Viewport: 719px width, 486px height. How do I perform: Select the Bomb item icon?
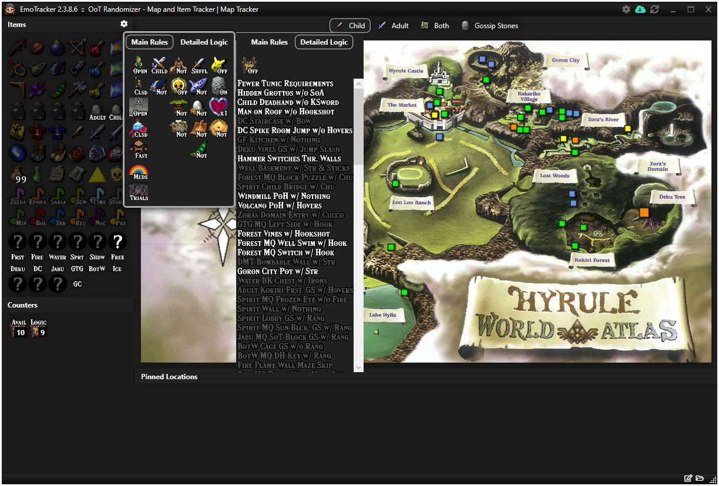(57, 47)
